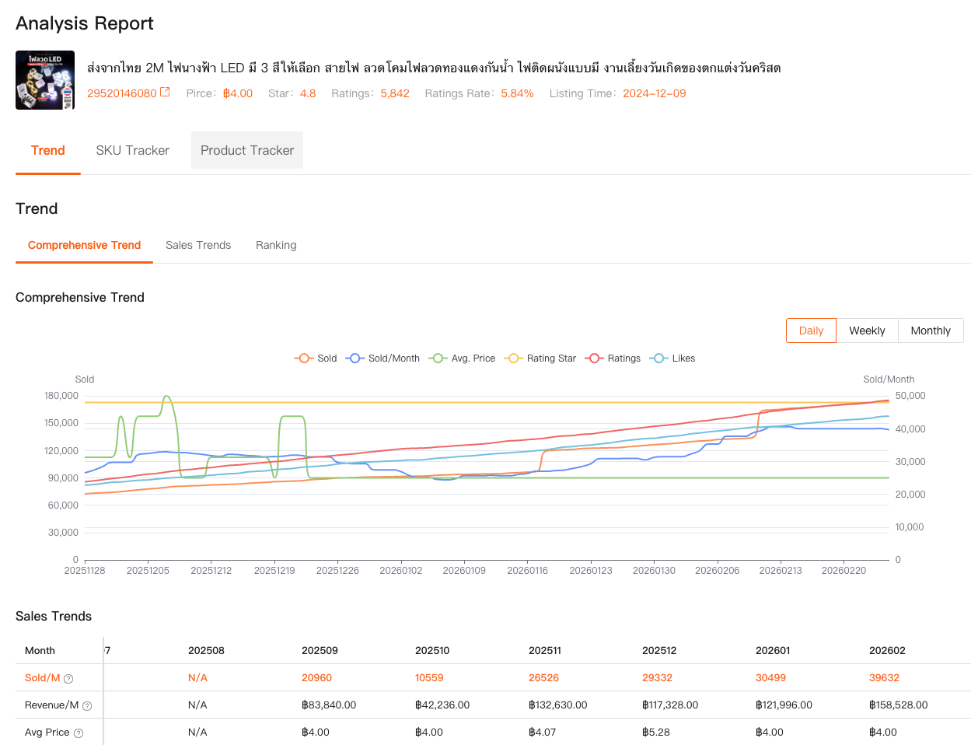The image size is (971, 745).
Task: Open product ID 29520146080 link
Action: point(122,93)
